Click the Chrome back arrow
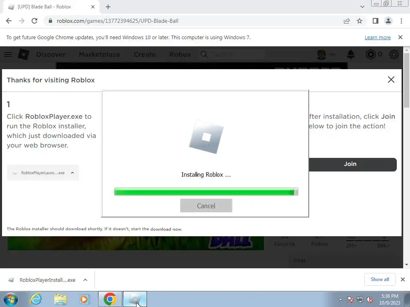 9,21
